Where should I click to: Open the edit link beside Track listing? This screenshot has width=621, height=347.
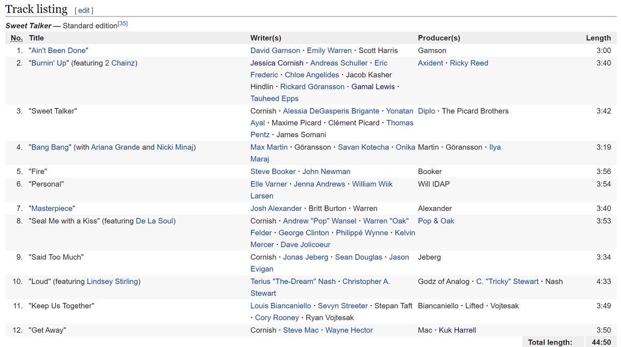[x=84, y=10]
